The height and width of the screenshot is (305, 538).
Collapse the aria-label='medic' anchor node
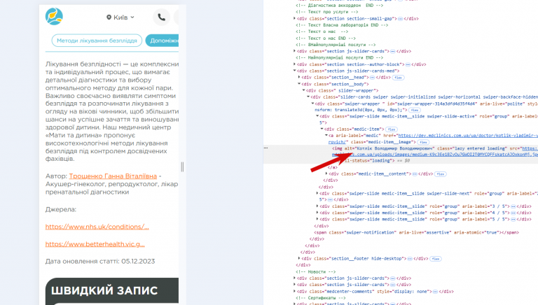click(326, 136)
